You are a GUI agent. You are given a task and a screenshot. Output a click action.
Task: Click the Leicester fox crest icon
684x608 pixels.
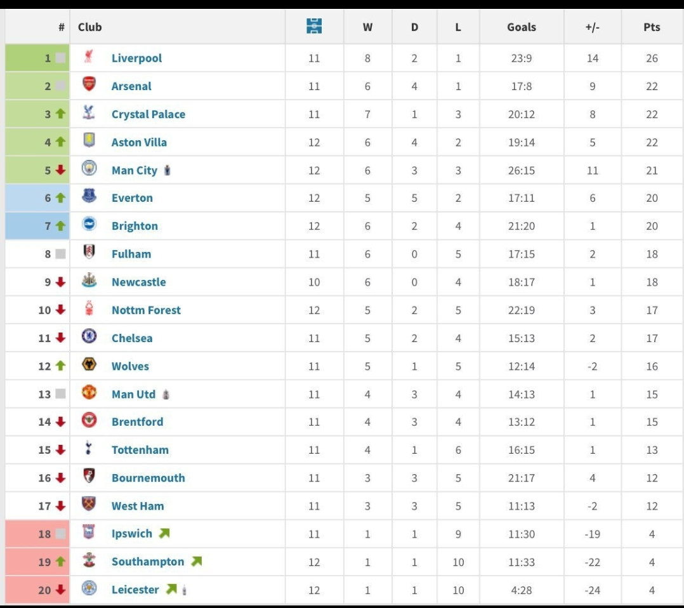[89, 589]
